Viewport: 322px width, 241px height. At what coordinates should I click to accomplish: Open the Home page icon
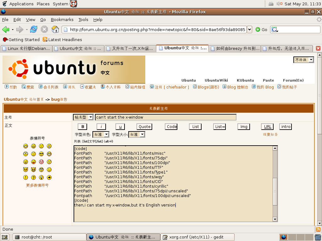point(55,29)
